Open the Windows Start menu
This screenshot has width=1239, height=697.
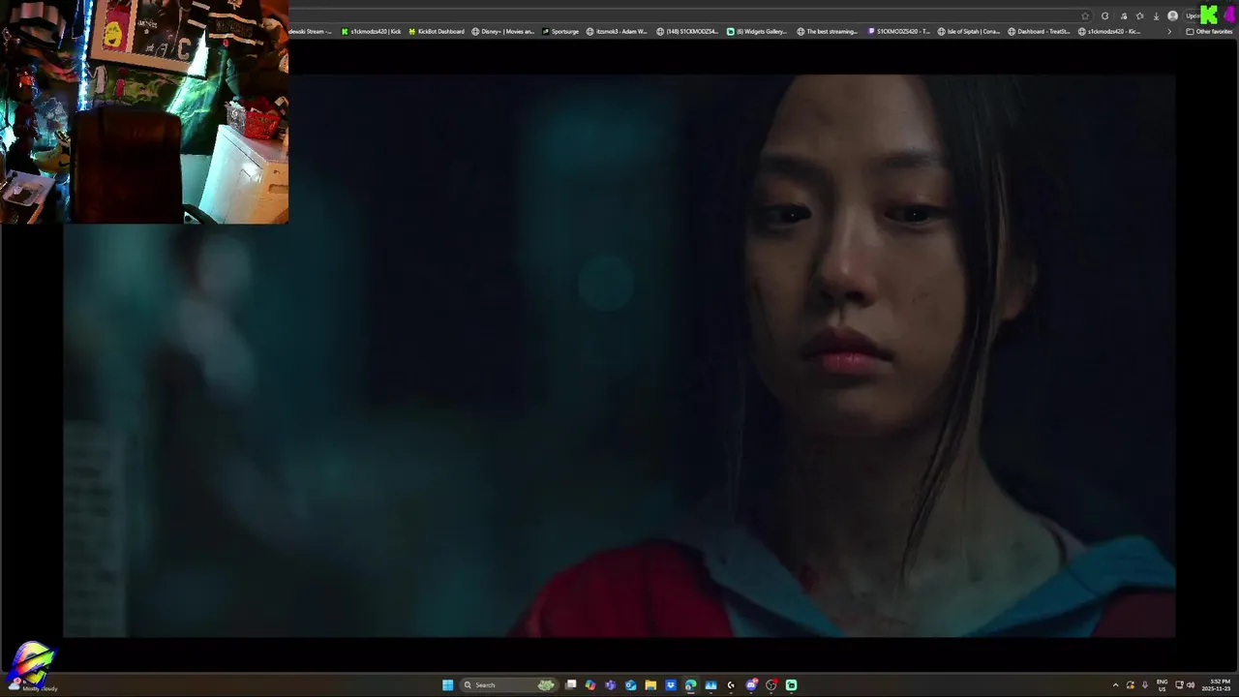447,685
